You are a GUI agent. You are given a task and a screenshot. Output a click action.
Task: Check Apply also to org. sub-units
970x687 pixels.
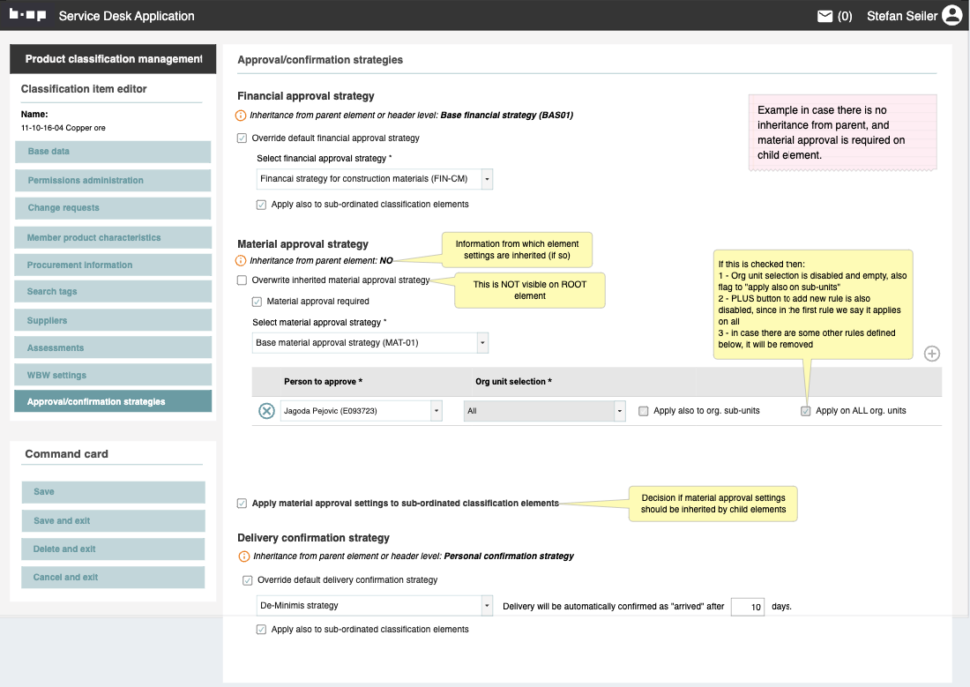pos(644,411)
